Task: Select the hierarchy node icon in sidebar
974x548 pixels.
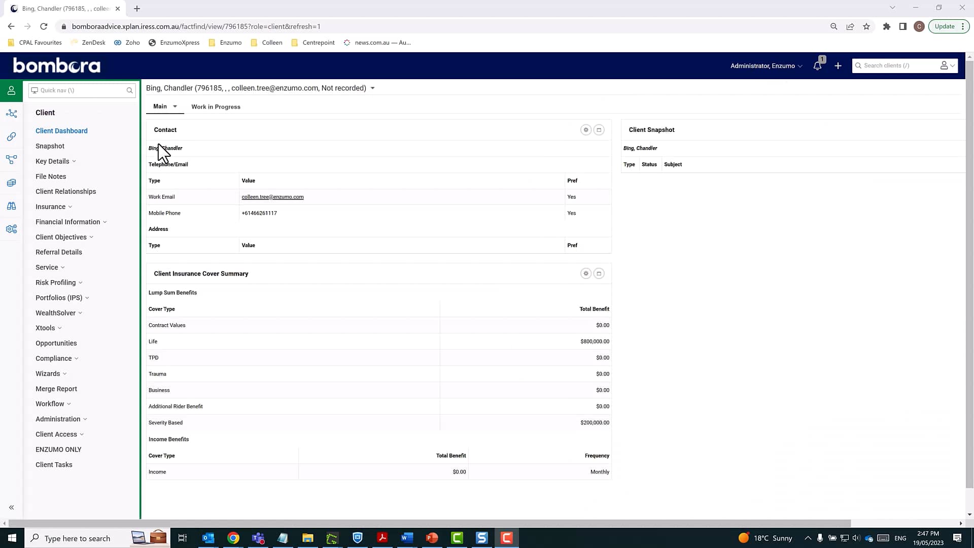Action: pyautogui.click(x=11, y=159)
